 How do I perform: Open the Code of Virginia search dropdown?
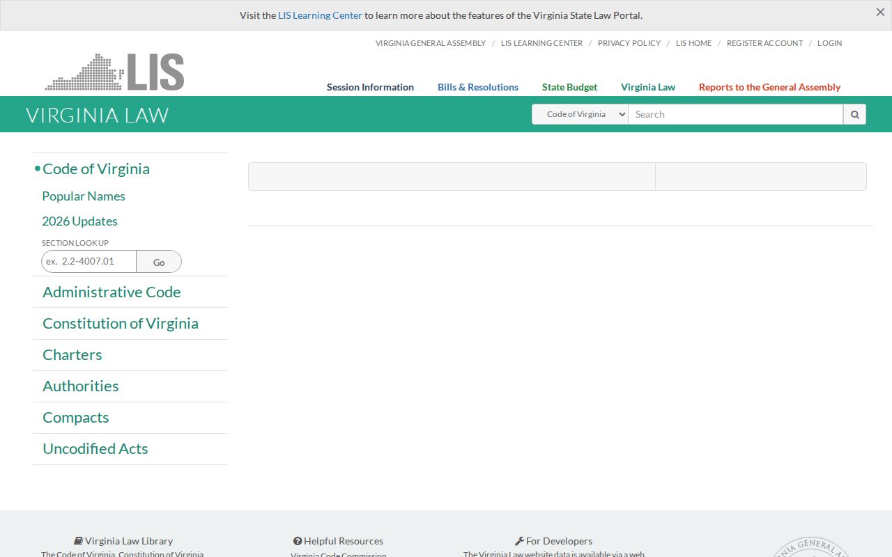[x=580, y=114]
